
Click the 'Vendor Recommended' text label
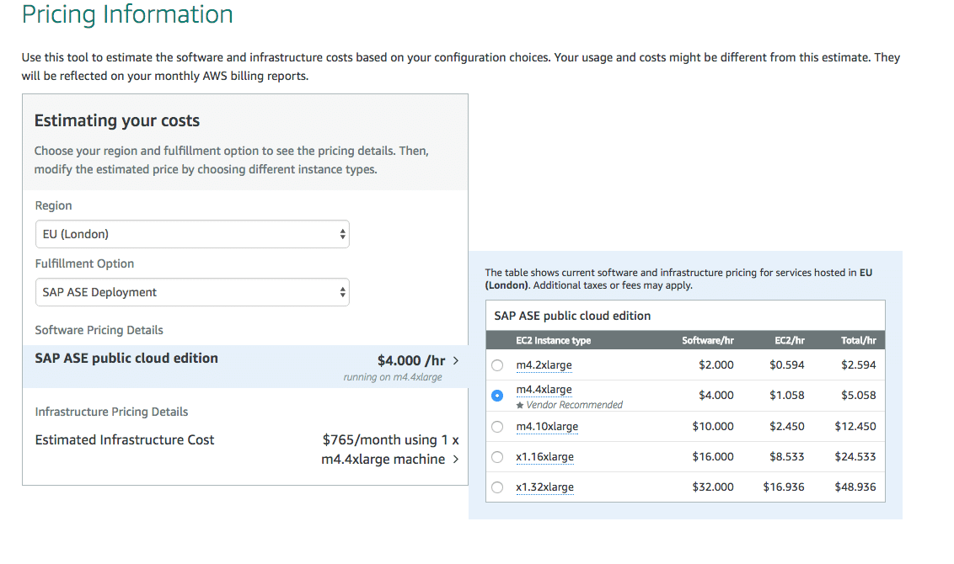point(575,405)
